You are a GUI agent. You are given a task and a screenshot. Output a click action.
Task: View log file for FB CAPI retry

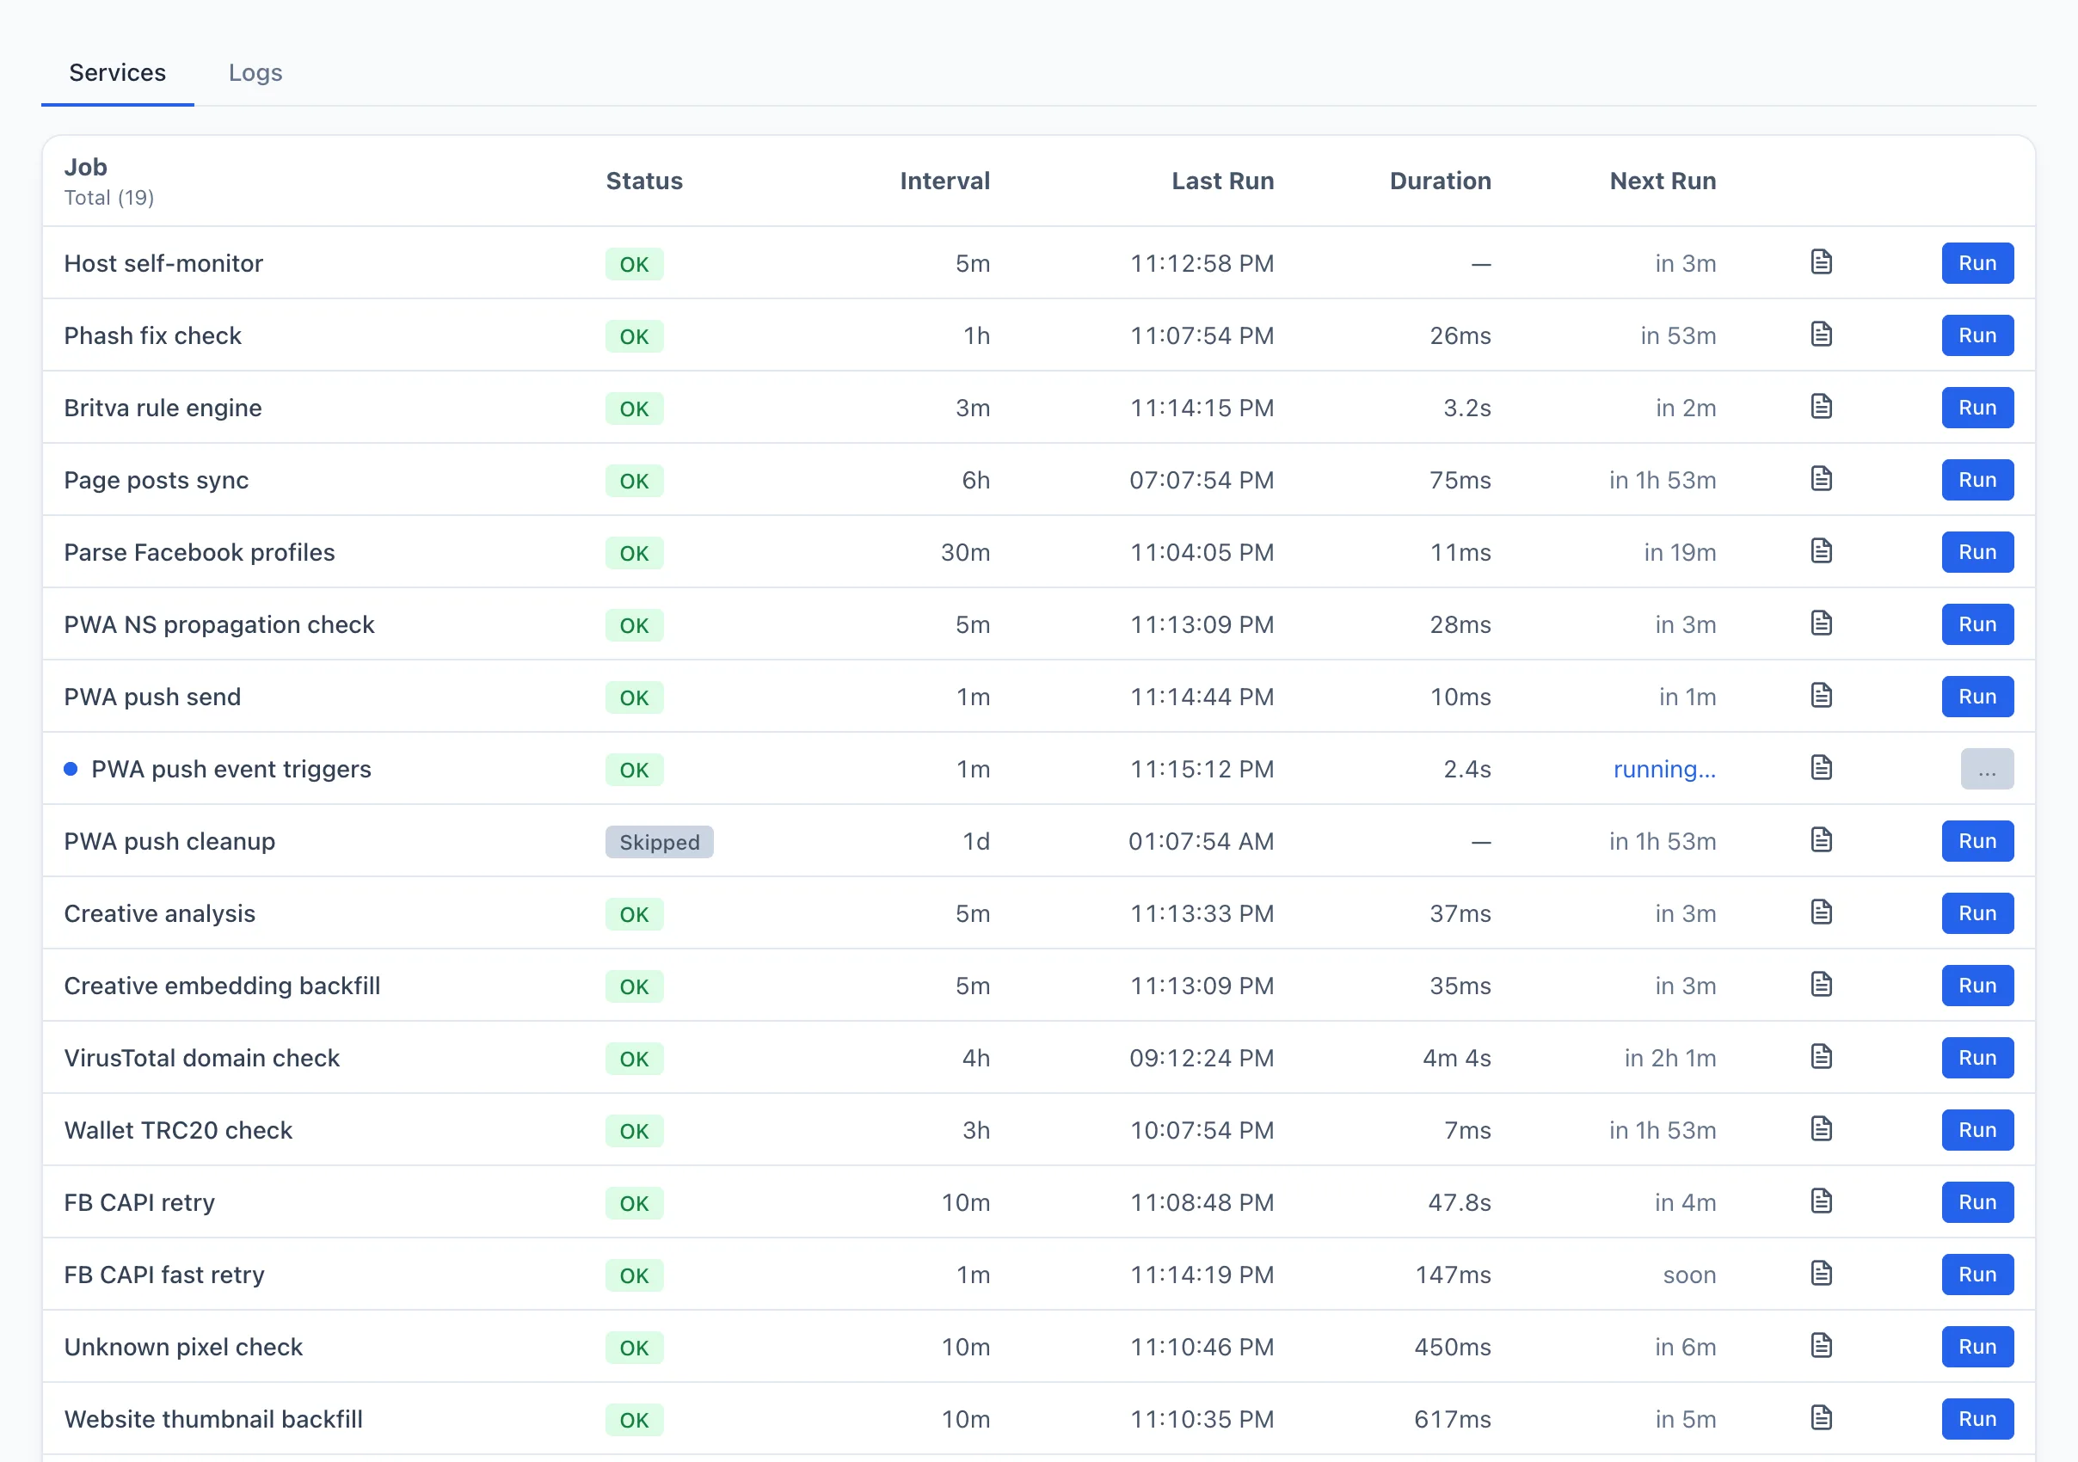pos(1821,1201)
